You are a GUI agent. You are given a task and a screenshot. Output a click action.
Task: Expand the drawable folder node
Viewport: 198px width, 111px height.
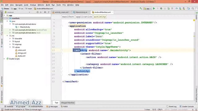(x=10, y=39)
